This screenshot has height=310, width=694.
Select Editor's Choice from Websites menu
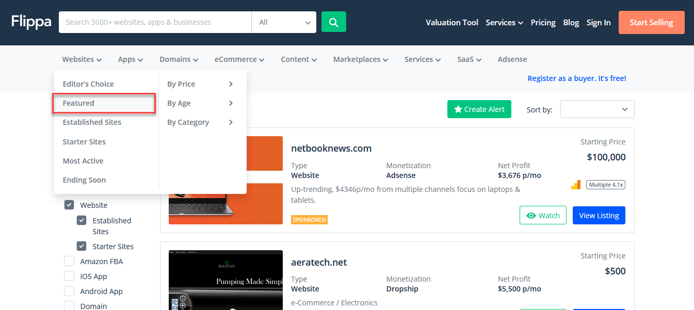[88, 84]
